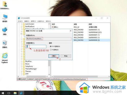Select the Decimal (十进制) base option
Image resolution: width=127 pixels, height=95 pixels.
click(51, 50)
